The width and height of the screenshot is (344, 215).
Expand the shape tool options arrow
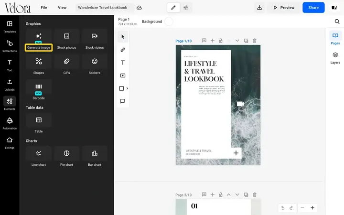click(127, 88)
